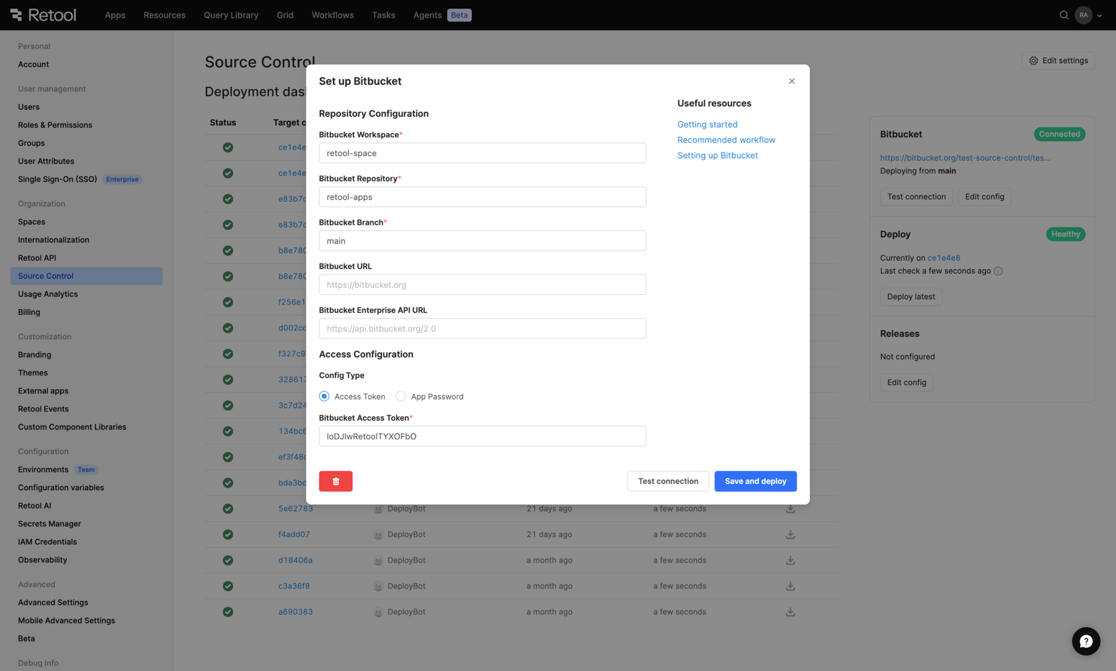1116x671 pixels.
Task: Open Custom Component Libraries
Action: click(72, 427)
